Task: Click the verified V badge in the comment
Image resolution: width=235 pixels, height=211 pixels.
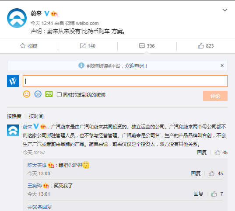Action: (36, 127)
